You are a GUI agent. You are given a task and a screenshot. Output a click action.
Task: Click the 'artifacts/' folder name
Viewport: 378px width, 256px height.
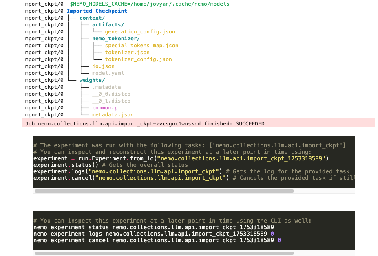108,25
